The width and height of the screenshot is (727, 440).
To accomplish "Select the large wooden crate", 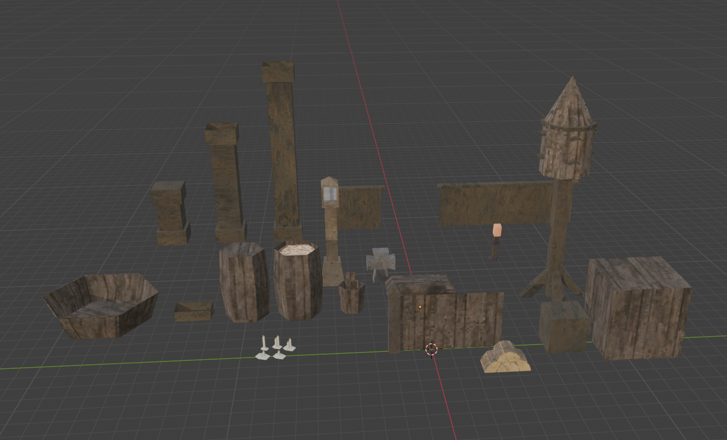I will pyautogui.click(x=638, y=307).
